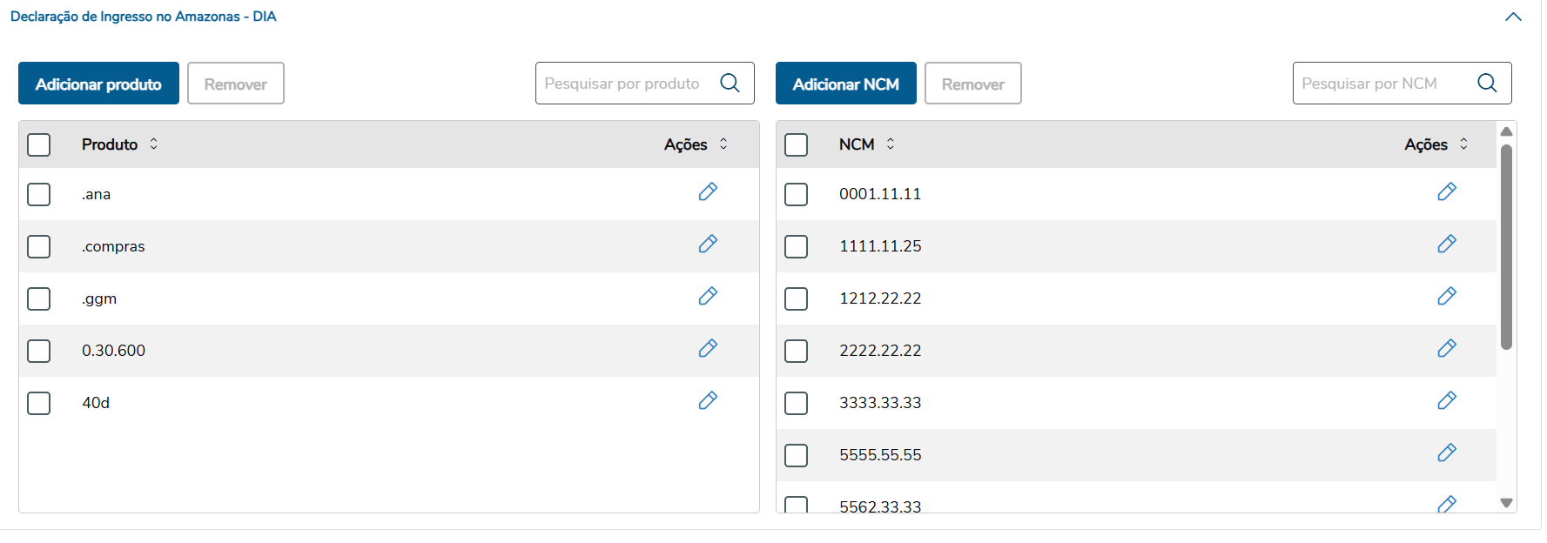This screenshot has height=543, width=1547.
Task: Sort the Produto column
Action: (x=154, y=144)
